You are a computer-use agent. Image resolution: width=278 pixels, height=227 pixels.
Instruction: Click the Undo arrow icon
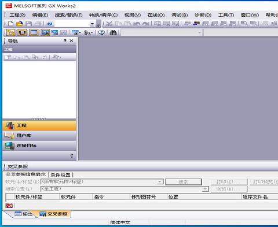137,24
